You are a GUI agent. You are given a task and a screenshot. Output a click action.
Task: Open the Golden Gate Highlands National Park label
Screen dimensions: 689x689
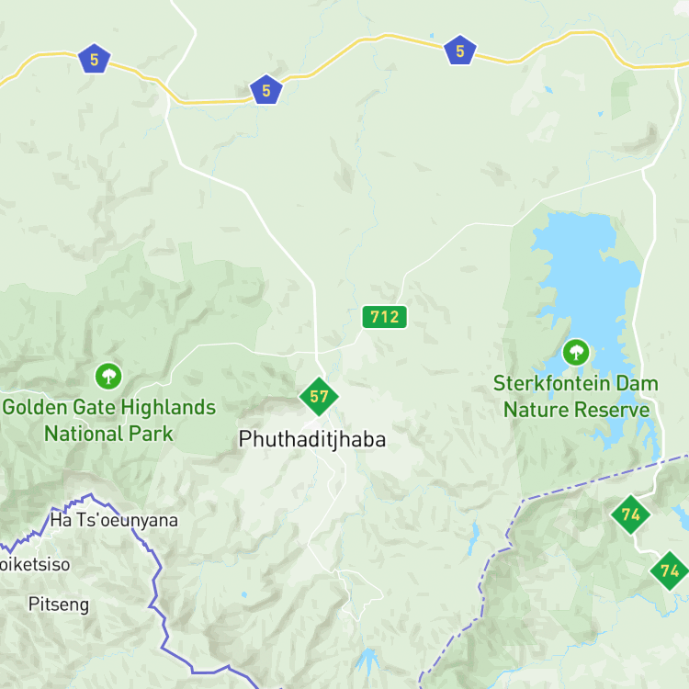[x=109, y=421]
